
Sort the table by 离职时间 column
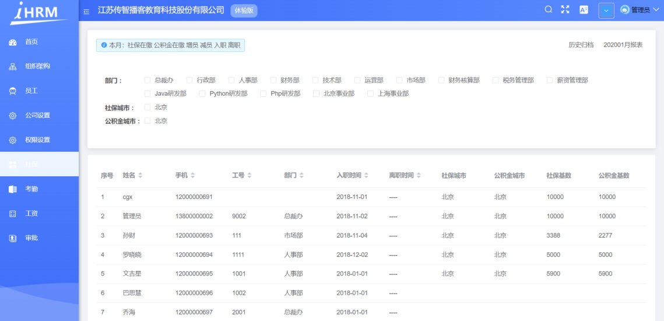[x=419, y=175]
